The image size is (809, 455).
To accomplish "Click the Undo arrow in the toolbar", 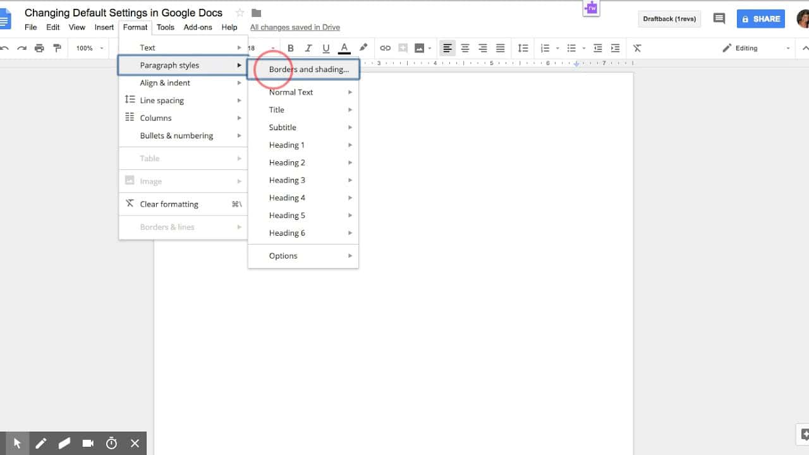I will (x=4, y=48).
